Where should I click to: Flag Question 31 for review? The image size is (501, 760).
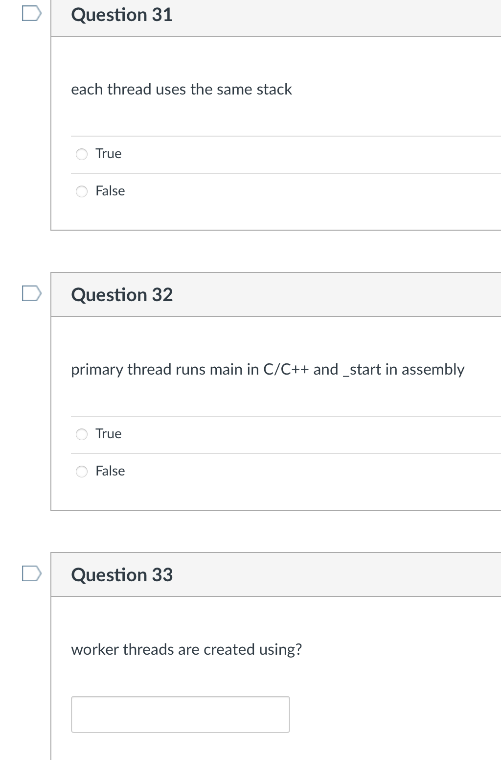[31, 14]
